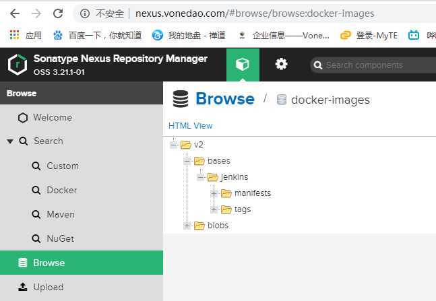Click the database icon beside the Browse heading

(x=181, y=99)
